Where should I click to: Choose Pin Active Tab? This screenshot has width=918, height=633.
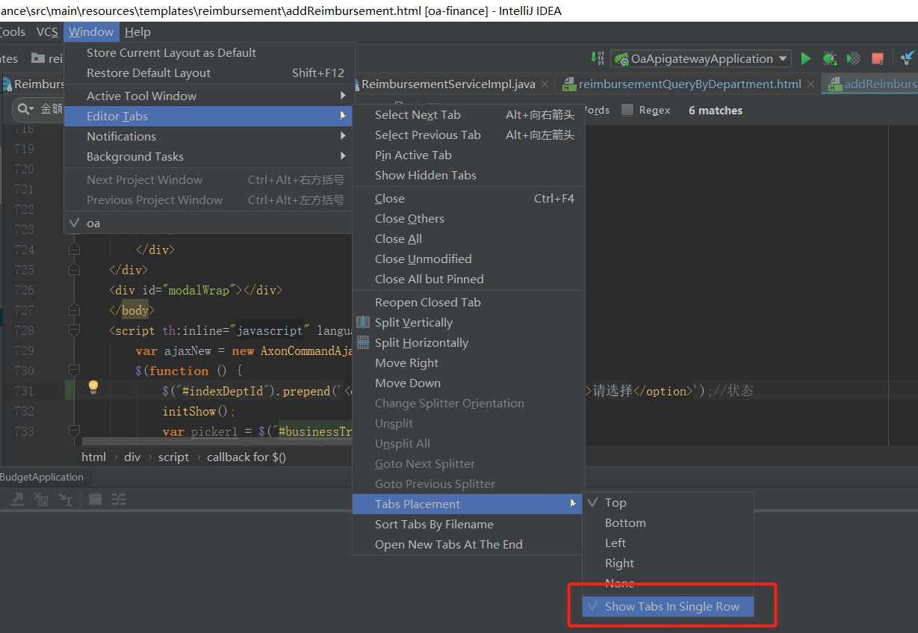(x=468, y=155)
